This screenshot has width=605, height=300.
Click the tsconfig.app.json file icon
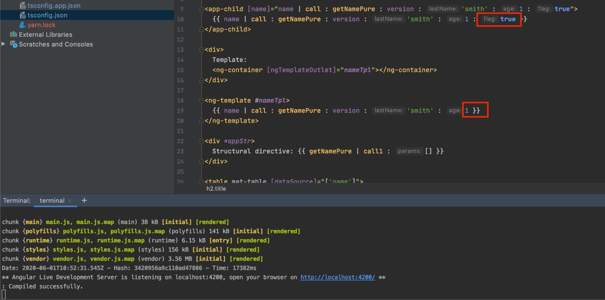23,6
